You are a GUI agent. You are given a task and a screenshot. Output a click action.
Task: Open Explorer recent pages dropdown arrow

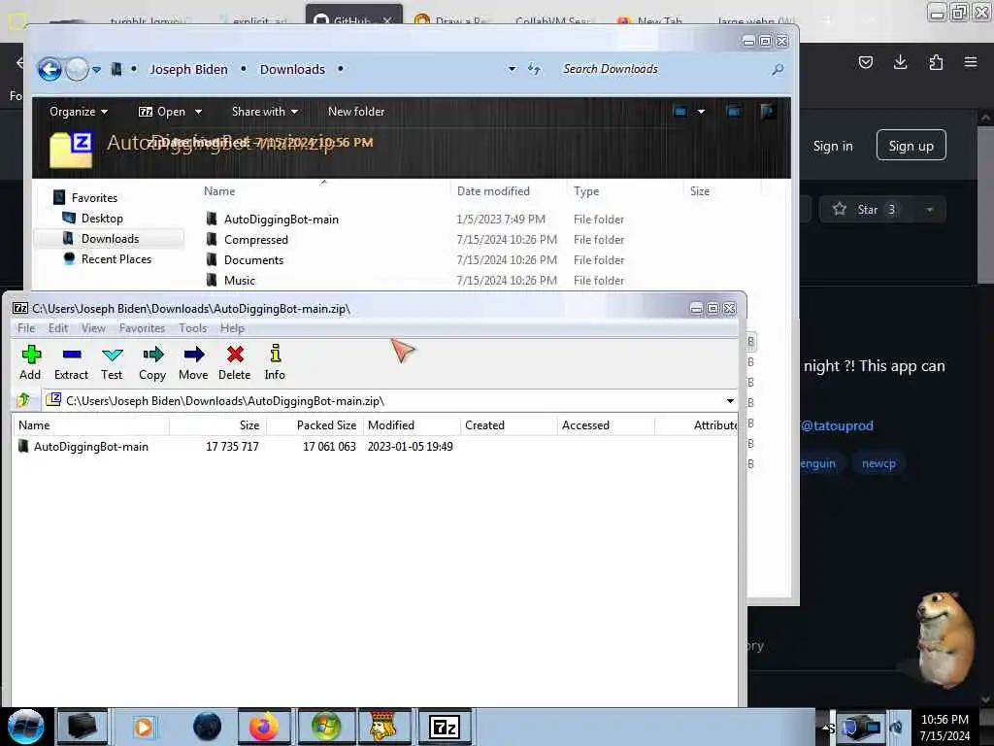[96, 70]
